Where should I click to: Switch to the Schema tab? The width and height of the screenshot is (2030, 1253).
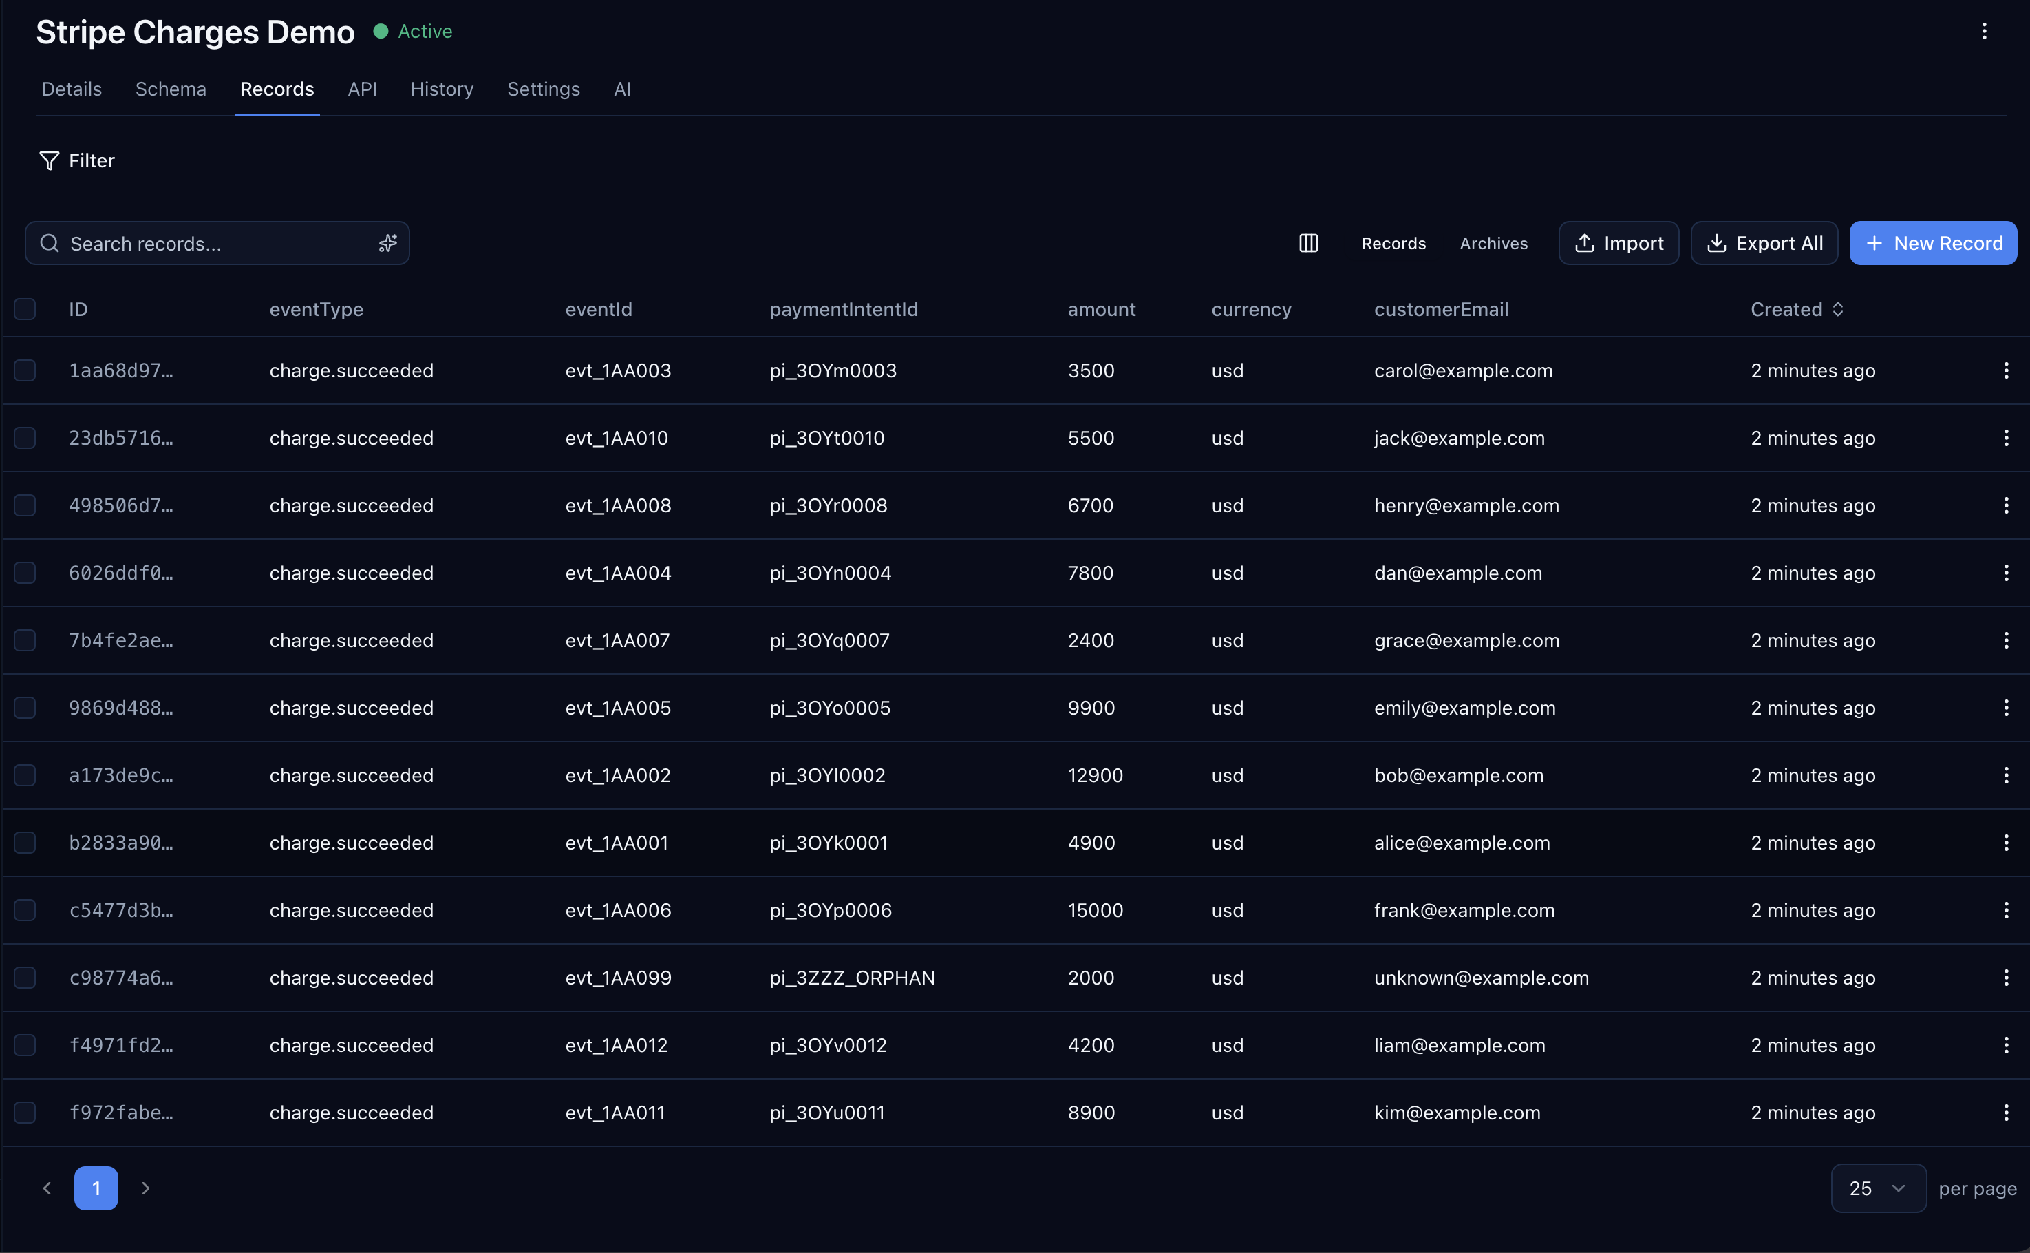[x=171, y=89]
